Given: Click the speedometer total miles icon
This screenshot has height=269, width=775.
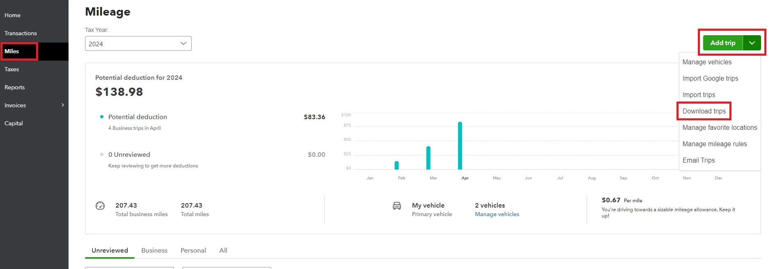Looking at the screenshot, I should pos(100,206).
